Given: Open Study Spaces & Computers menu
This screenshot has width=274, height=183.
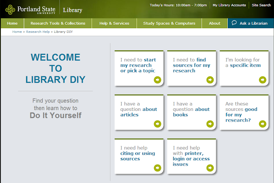Looking at the screenshot, I should click(x=169, y=23).
